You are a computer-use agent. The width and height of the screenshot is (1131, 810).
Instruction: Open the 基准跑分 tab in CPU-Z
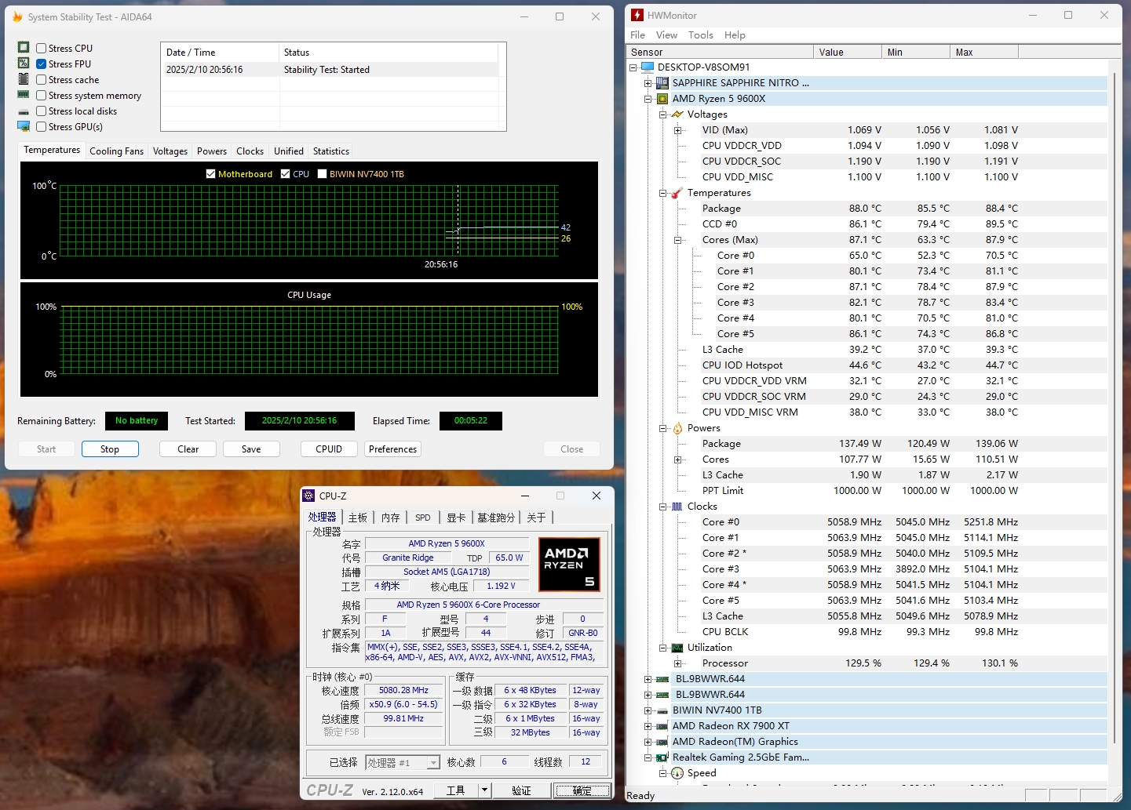tap(496, 518)
